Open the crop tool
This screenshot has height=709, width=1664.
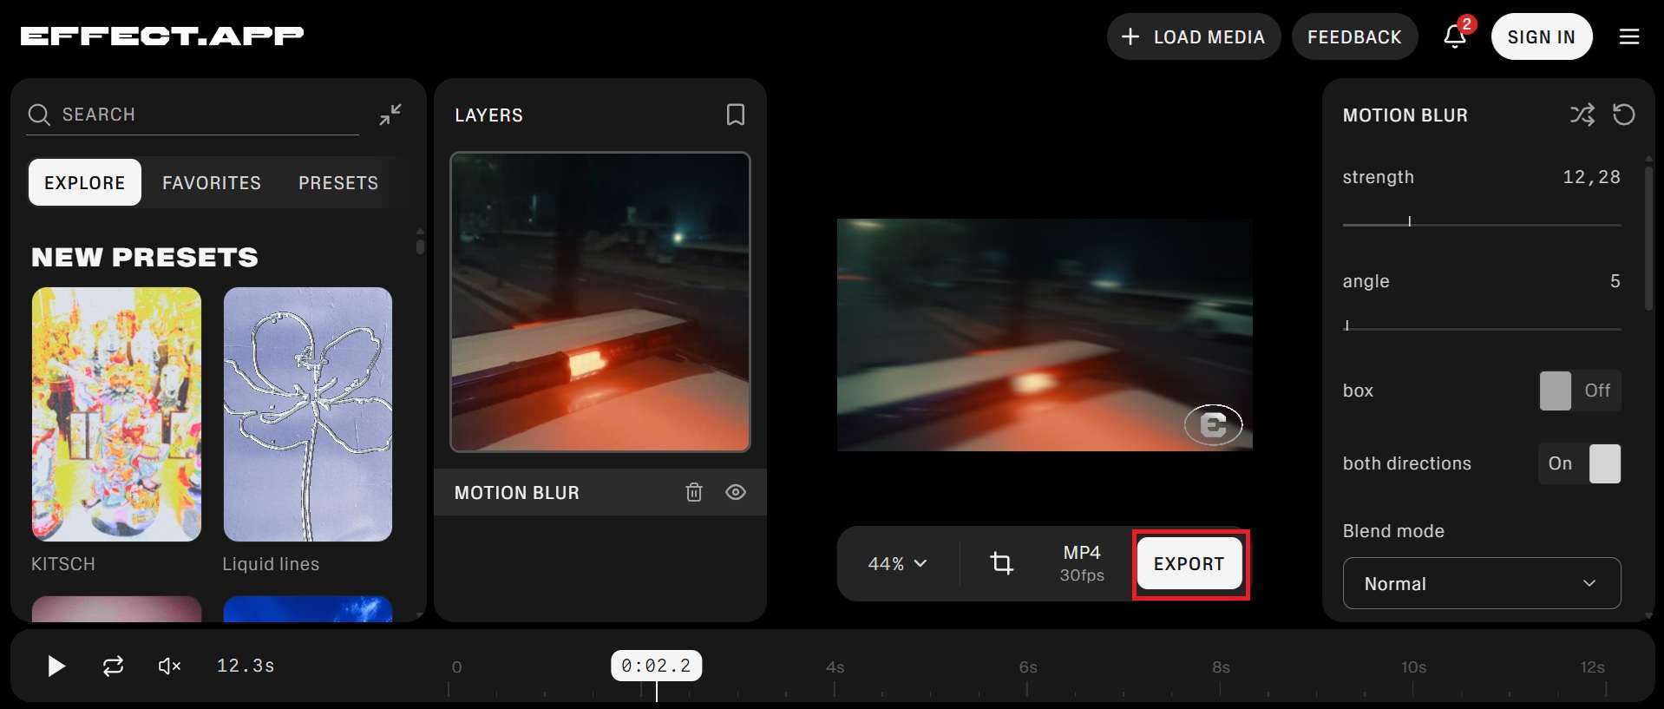(x=1002, y=563)
